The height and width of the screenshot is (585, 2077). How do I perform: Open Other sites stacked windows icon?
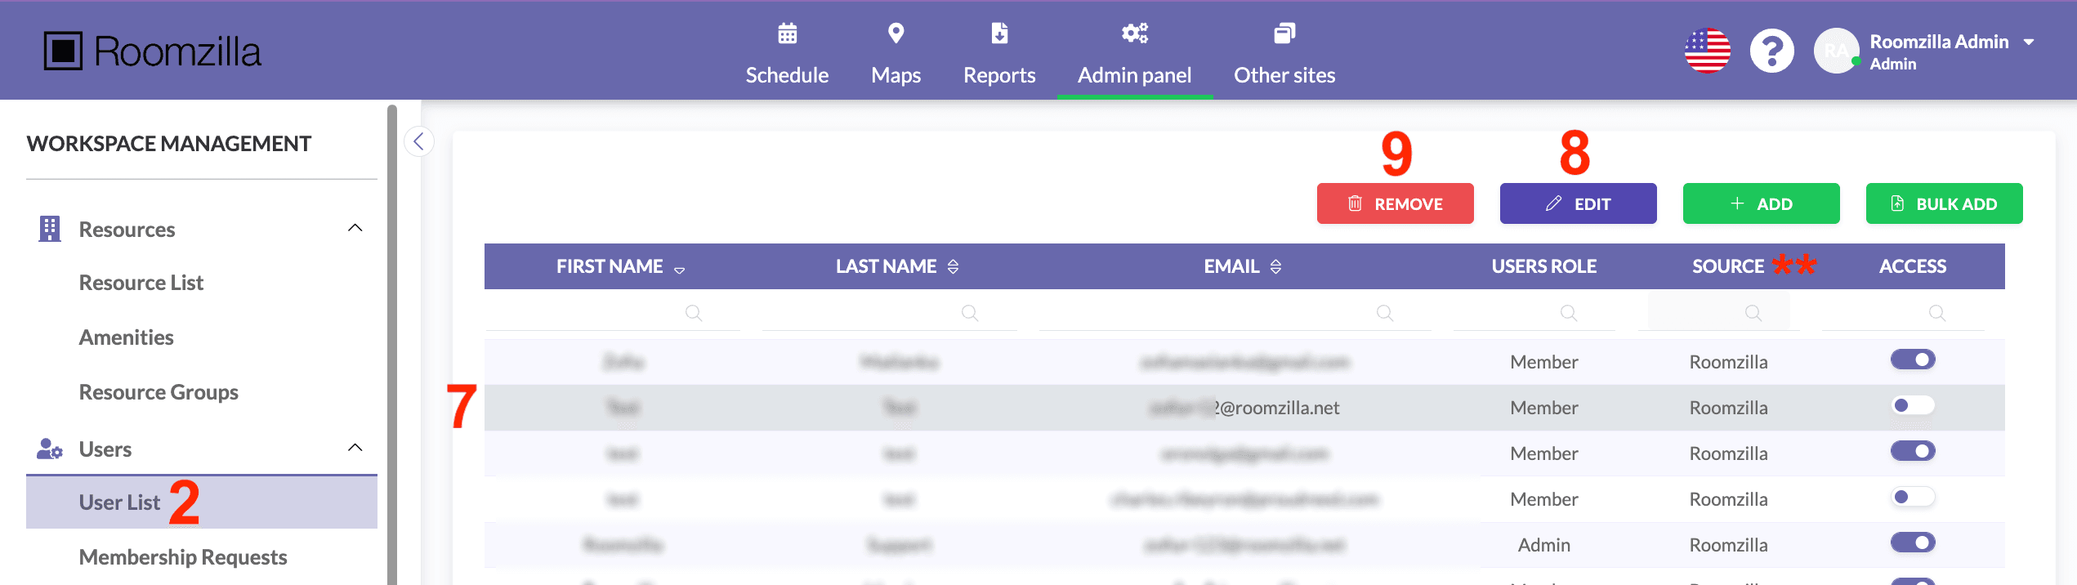click(1284, 33)
